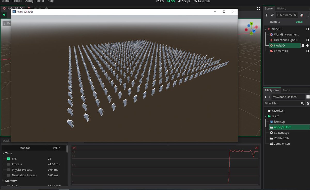Click the Godot icon in Anims window titlebar
This screenshot has width=310, height=190.
click(14, 12)
